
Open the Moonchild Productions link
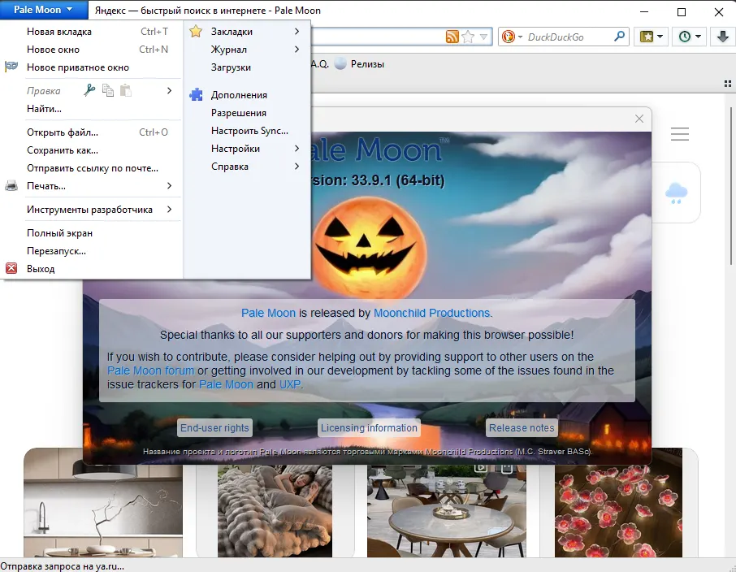point(432,313)
